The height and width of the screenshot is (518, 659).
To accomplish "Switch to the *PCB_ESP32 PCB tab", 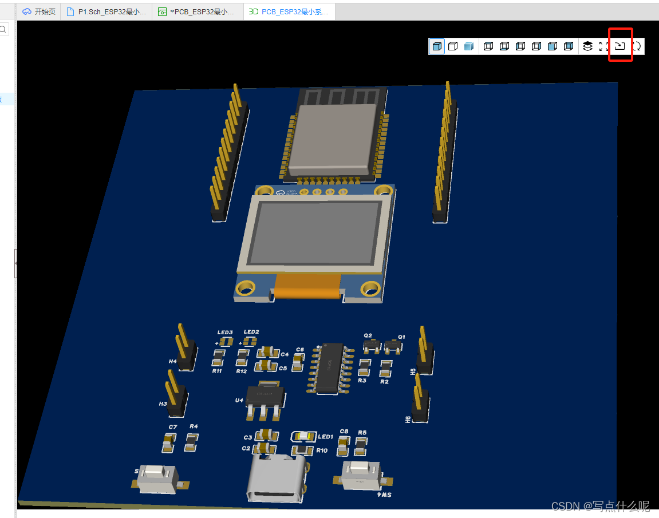I will [198, 12].
